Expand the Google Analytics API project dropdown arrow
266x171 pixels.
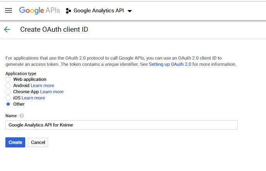click(x=130, y=11)
